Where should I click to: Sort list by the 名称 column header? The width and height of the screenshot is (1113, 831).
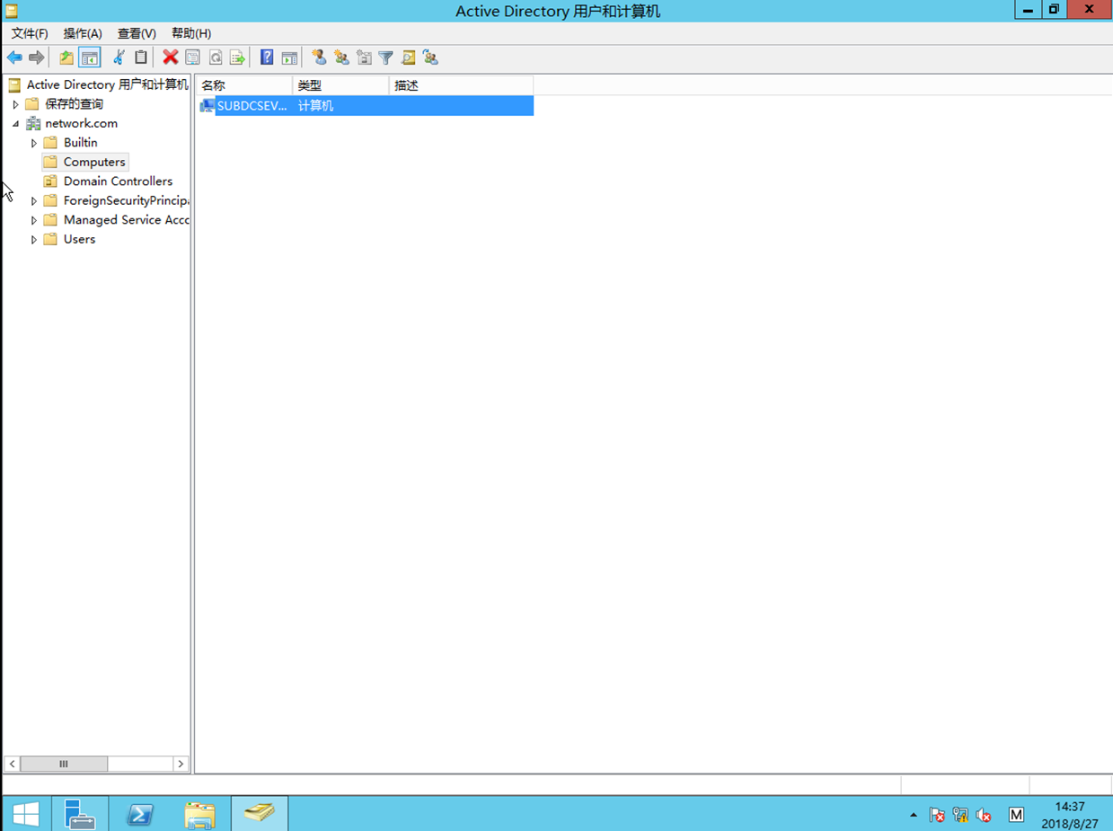click(243, 85)
